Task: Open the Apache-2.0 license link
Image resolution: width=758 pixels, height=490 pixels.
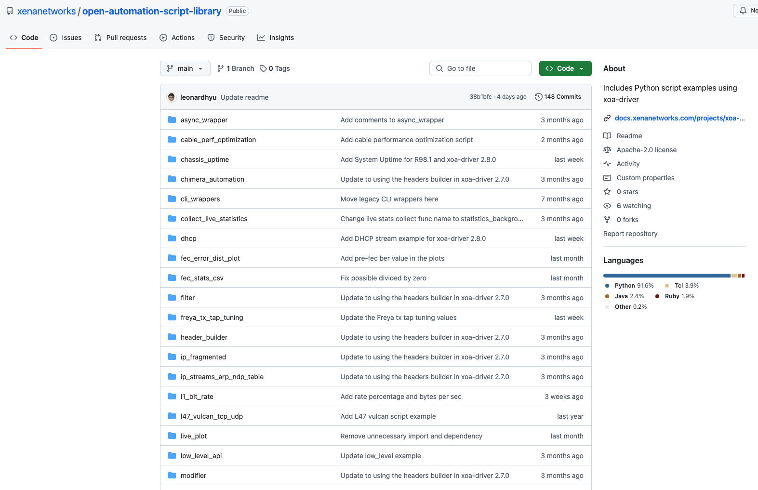Action: (647, 150)
